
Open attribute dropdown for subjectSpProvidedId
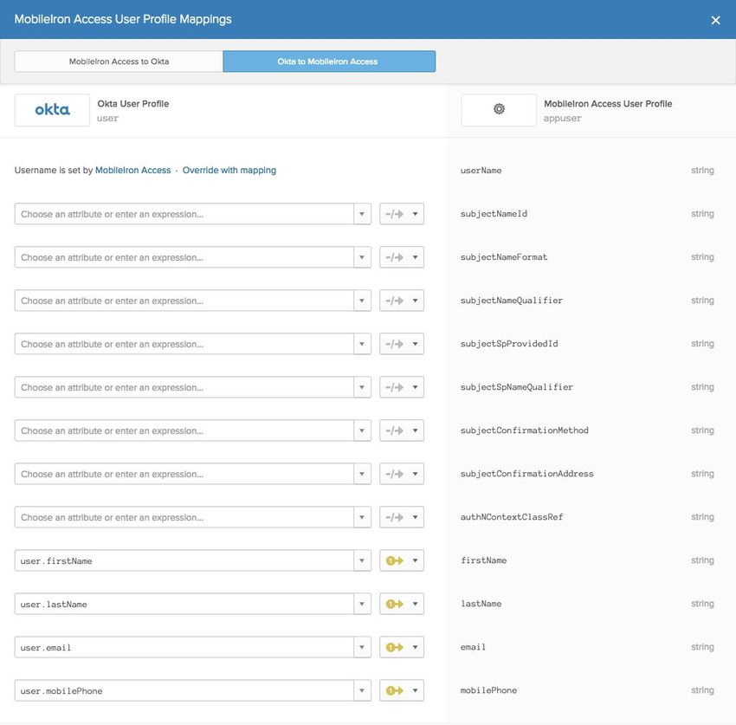(362, 344)
